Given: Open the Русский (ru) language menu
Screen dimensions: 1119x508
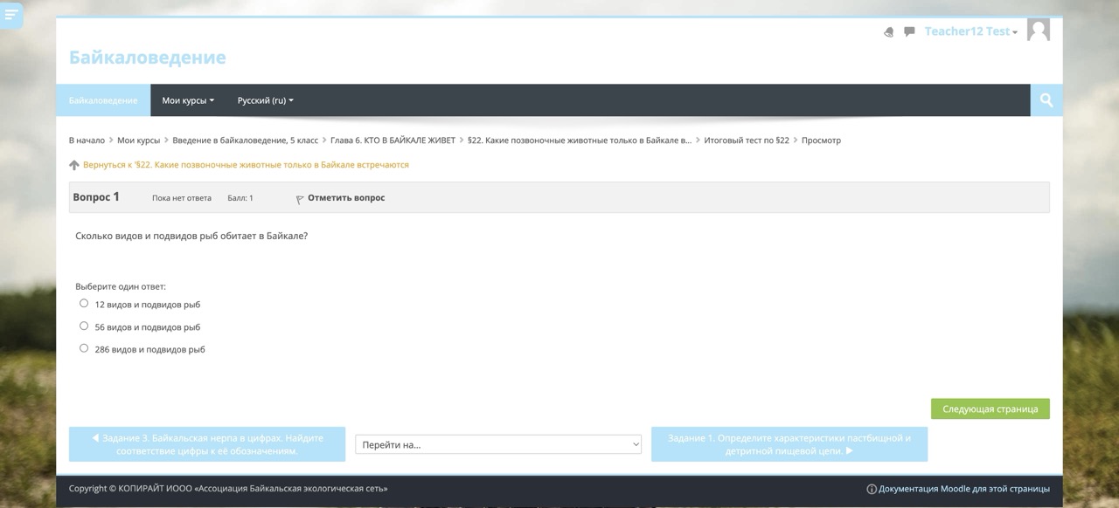Looking at the screenshot, I should 265,100.
